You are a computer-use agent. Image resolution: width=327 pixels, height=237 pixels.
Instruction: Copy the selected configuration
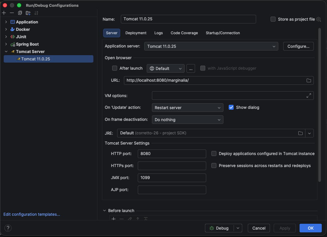(x=20, y=13)
